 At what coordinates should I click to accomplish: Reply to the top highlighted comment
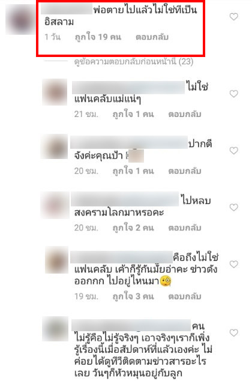(x=152, y=37)
